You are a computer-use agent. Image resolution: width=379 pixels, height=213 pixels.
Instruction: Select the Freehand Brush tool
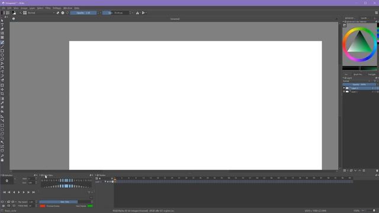click(2, 42)
